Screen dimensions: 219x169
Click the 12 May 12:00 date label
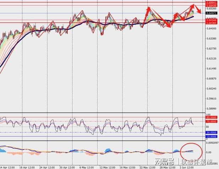pyautogui.click(x=107, y=168)
